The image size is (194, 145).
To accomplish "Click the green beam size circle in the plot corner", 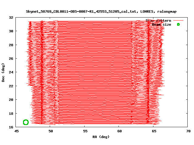I will 26,122.
